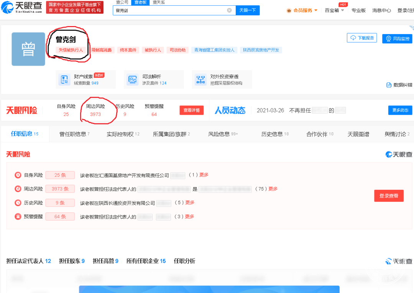Open the 历史信息 tab
This screenshot has height=293, width=414.
(x=275, y=134)
